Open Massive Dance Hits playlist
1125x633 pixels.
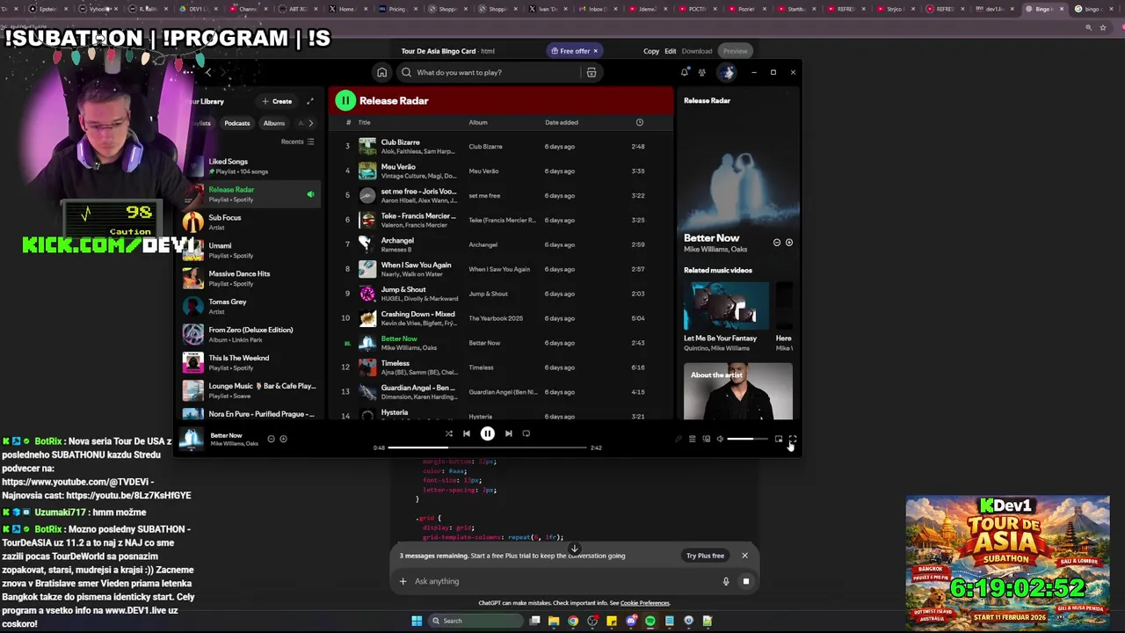[250, 279]
